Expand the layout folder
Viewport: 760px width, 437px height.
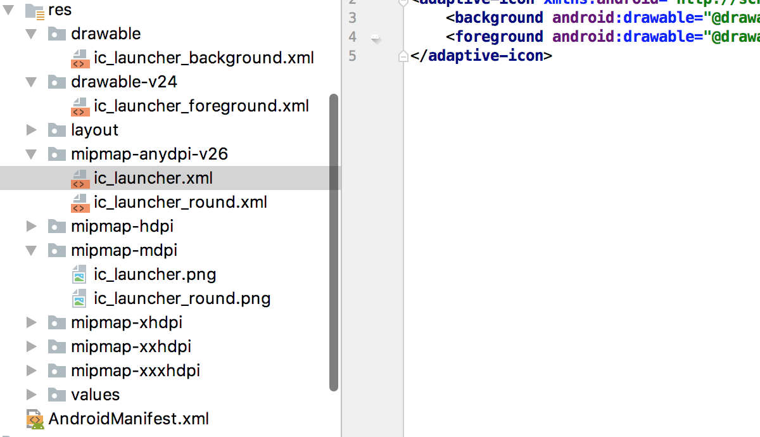32,130
